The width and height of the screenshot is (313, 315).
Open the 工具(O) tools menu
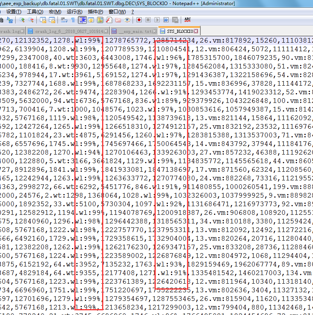coord(35,12)
